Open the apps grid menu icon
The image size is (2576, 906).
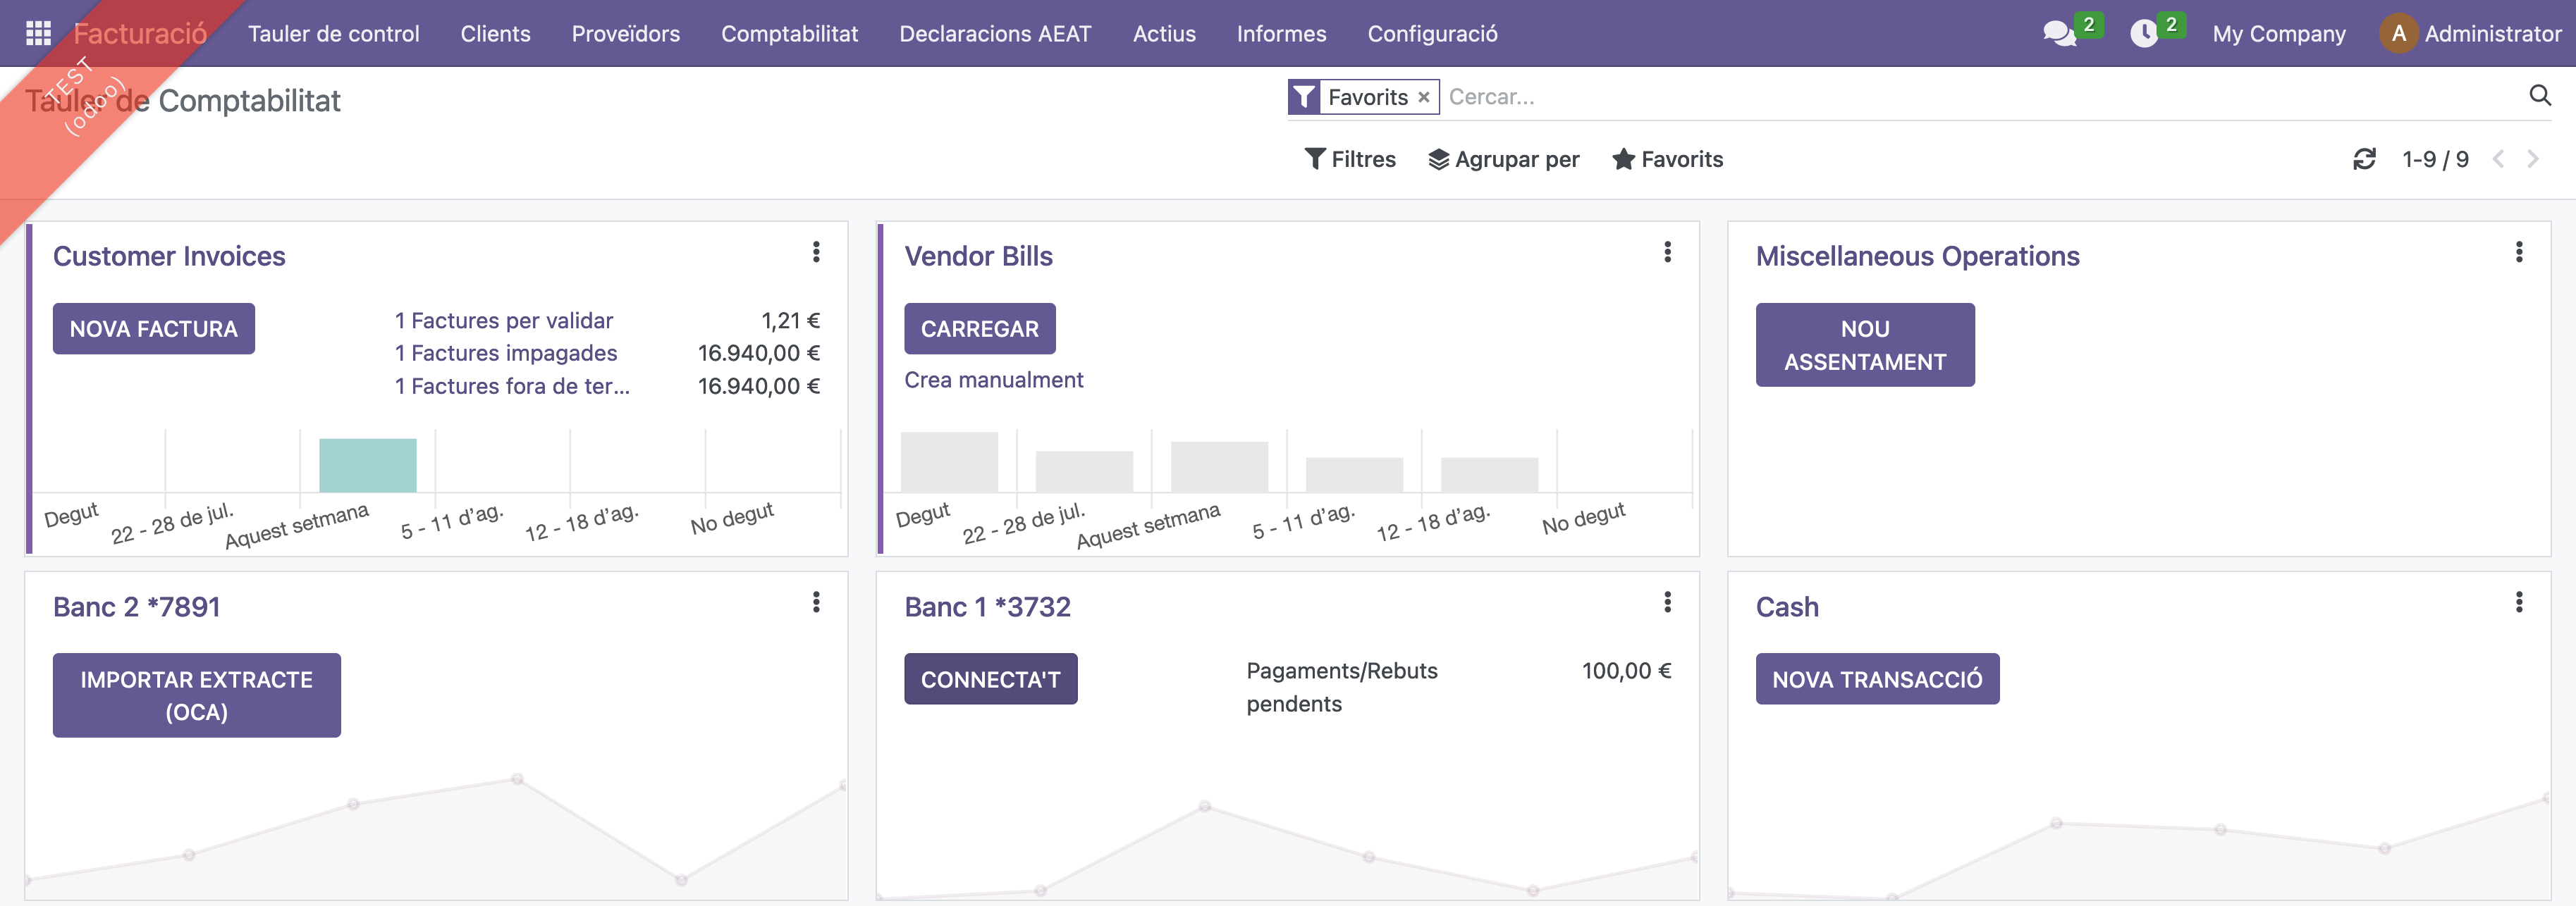pos(38,33)
